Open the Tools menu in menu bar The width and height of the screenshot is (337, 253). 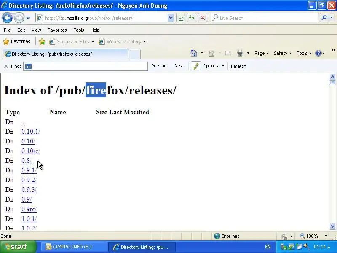coord(79,30)
